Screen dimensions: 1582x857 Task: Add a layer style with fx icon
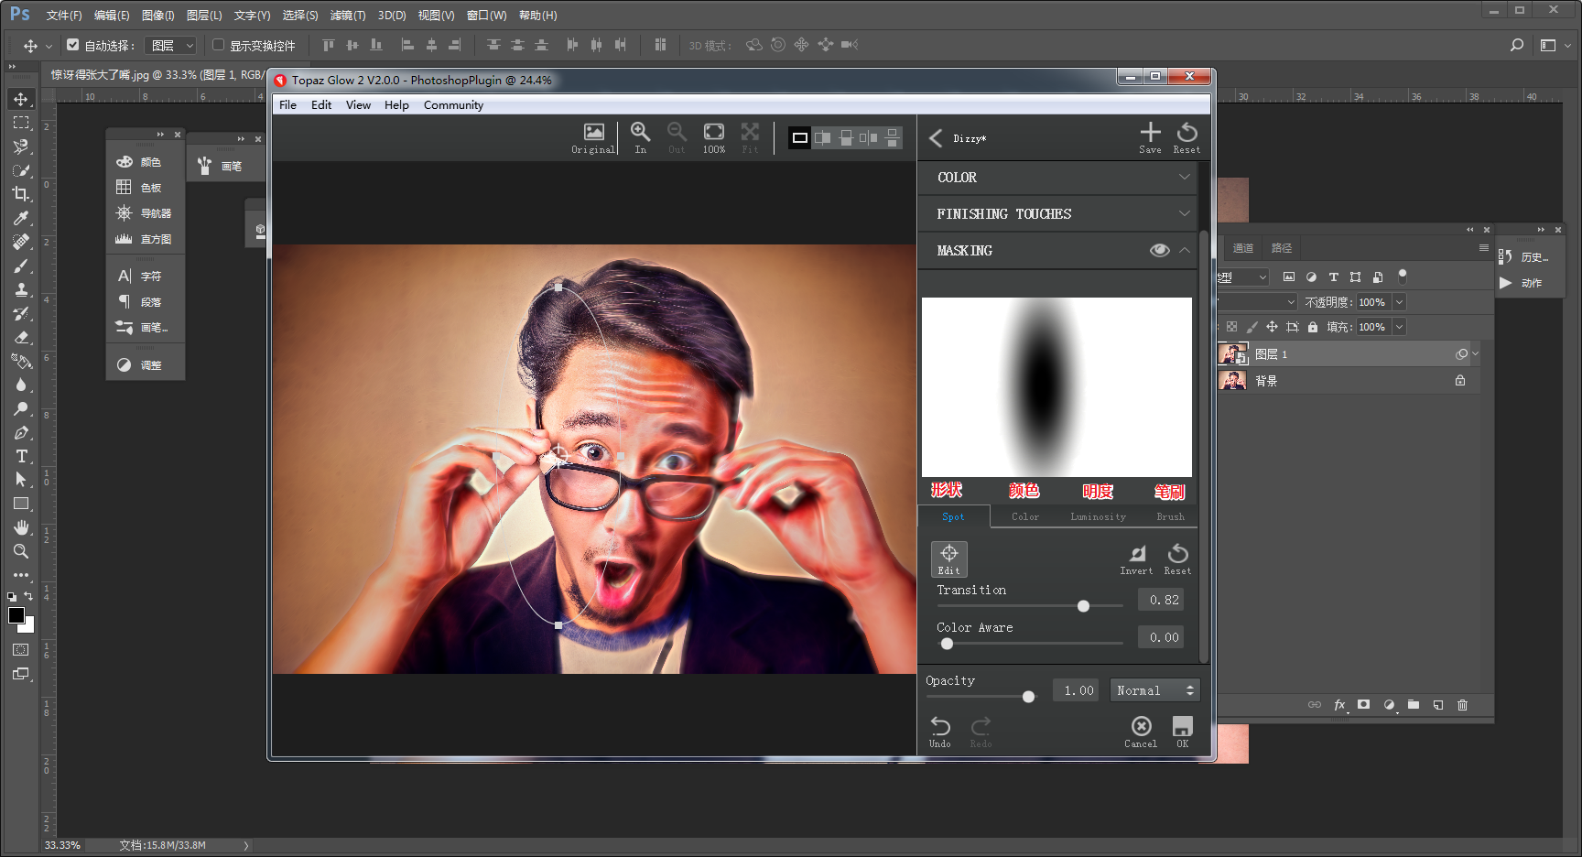pos(1340,705)
